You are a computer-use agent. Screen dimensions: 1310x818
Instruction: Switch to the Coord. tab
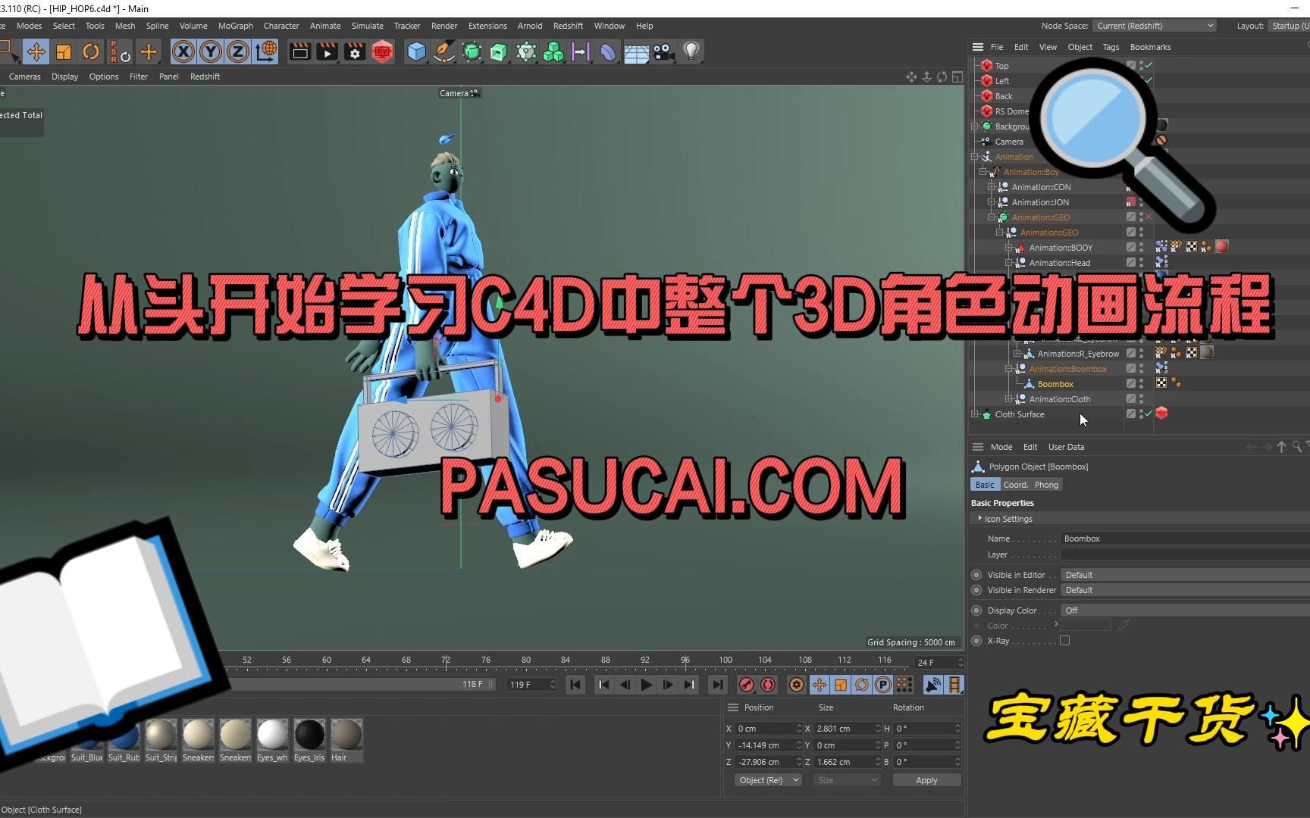[x=1015, y=485]
